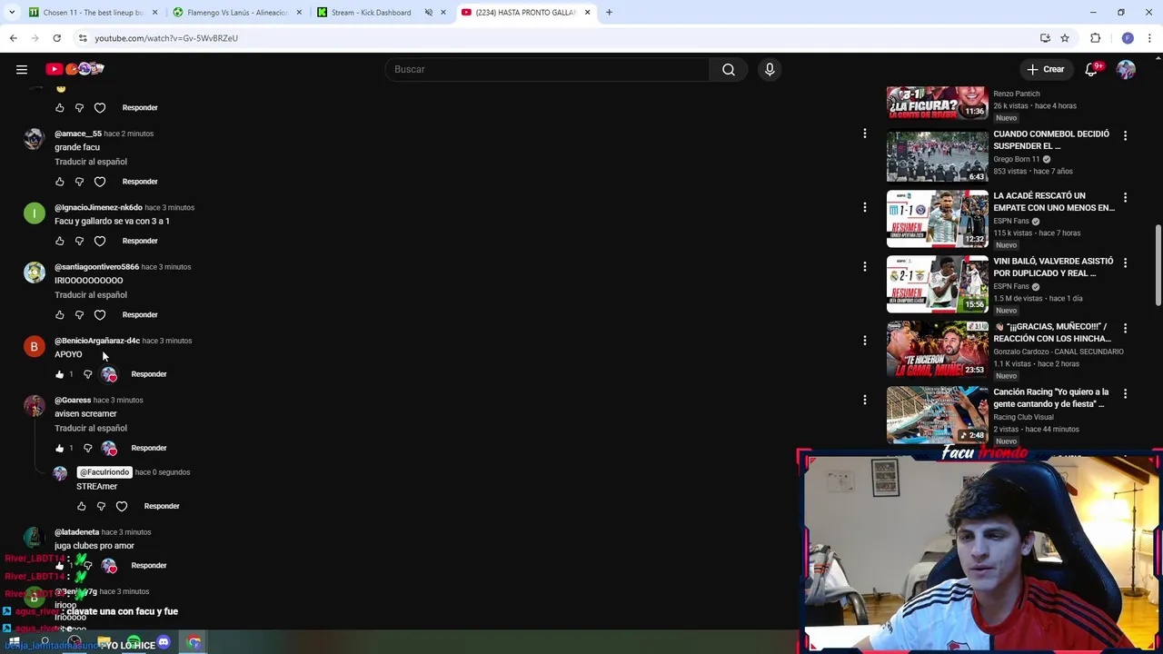Open 'VINI BAILÓ, VALVERDE ASISTIÓ' video thumbnail

click(937, 284)
